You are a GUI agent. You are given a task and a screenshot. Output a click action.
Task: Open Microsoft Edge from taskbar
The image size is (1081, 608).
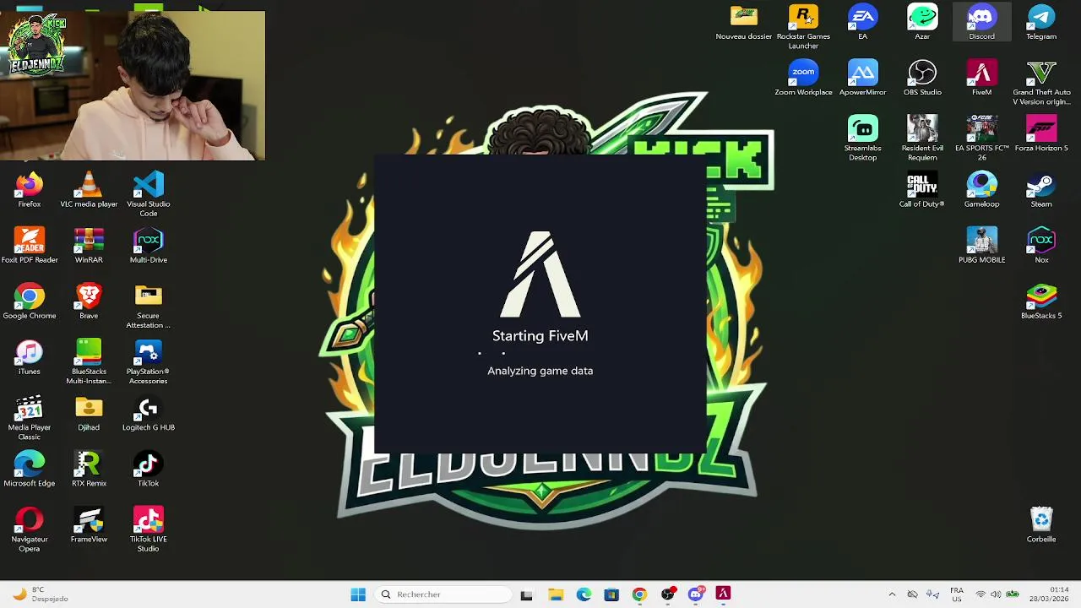[584, 594]
